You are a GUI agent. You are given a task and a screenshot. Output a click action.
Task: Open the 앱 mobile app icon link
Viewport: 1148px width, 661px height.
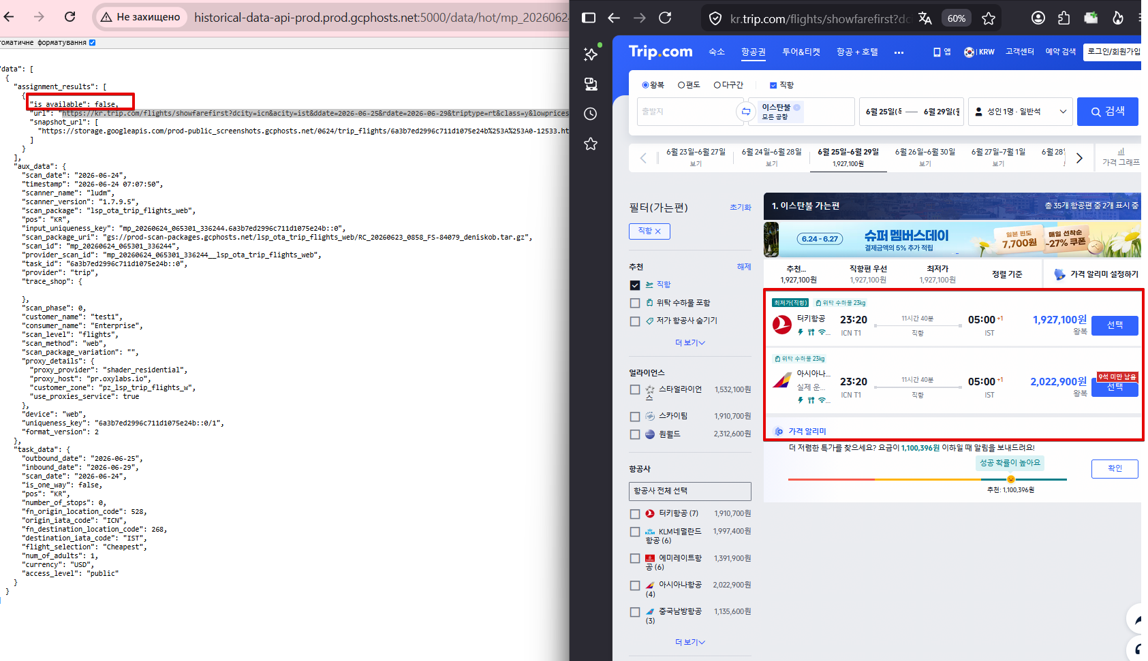pos(942,52)
